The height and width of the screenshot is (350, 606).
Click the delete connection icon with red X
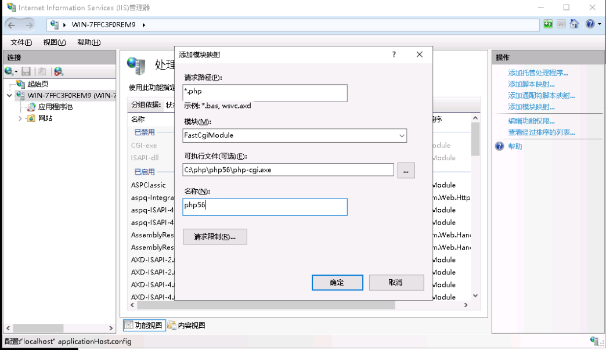coord(58,71)
